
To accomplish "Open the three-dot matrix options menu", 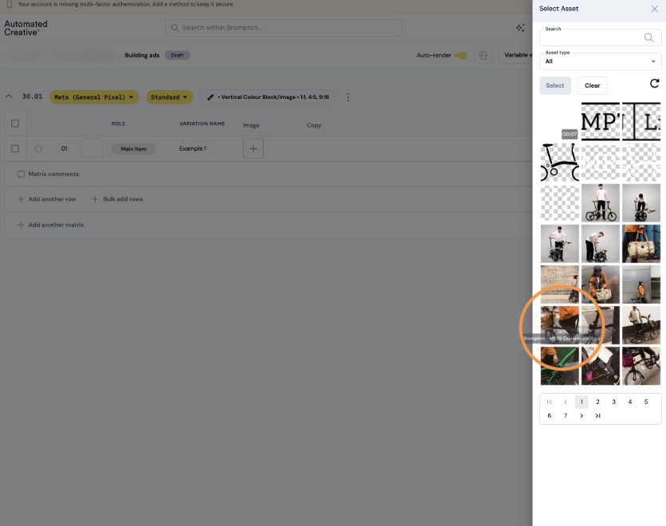I will click(x=348, y=97).
